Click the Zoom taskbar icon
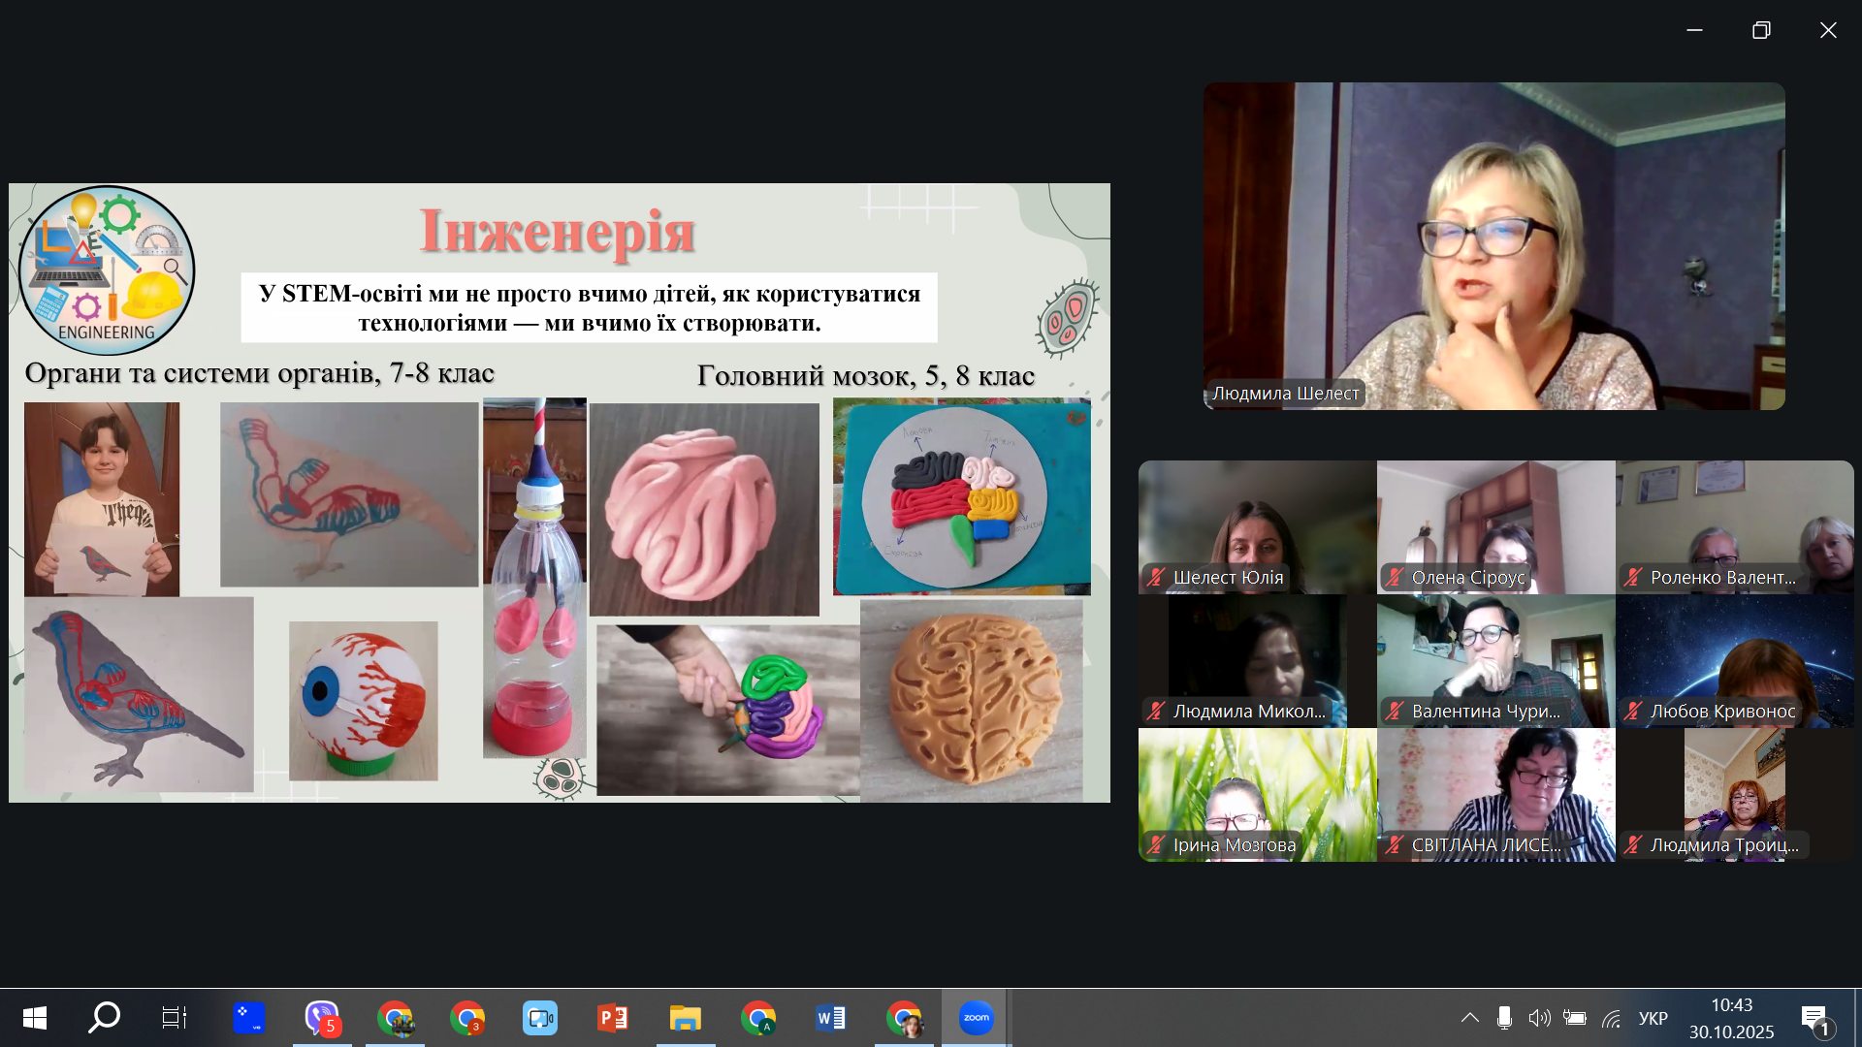This screenshot has width=1862, height=1047. [x=976, y=1018]
